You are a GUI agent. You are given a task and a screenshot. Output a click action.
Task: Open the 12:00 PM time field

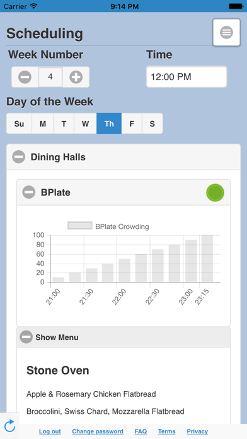[x=187, y=77]
